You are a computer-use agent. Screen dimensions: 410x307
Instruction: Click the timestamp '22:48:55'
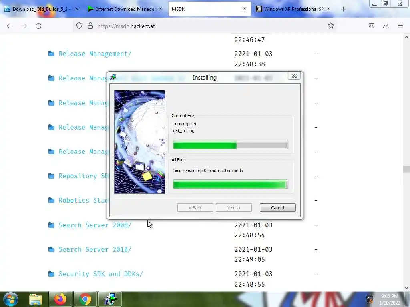[249, 284]
